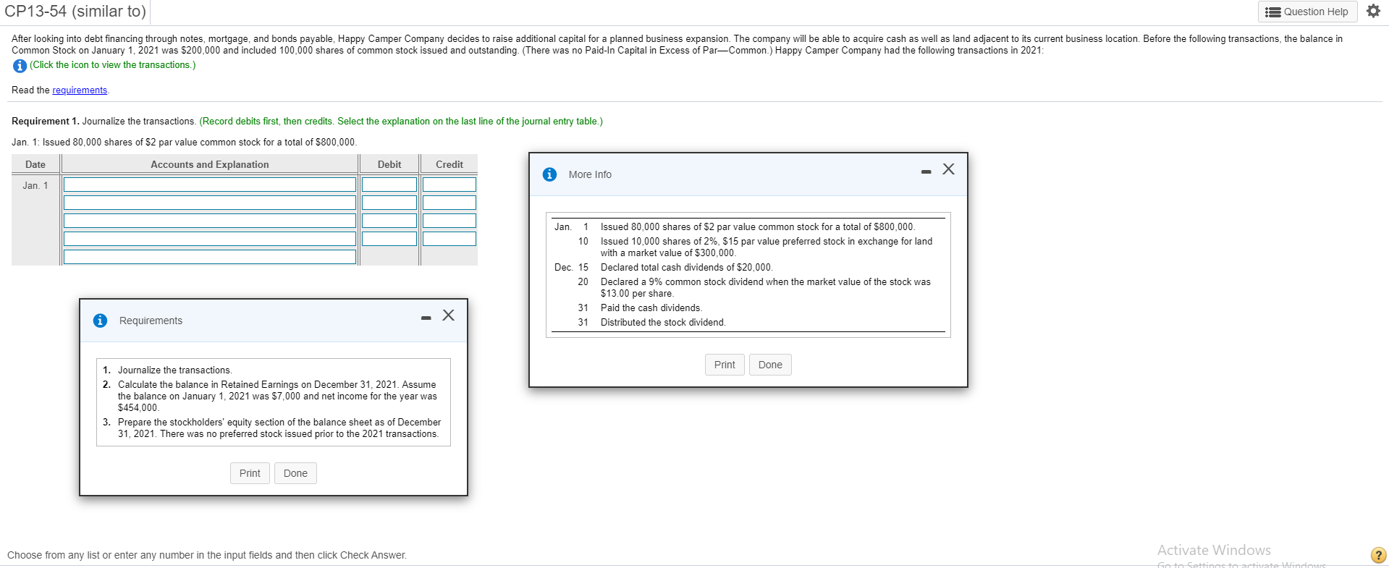
Task: Click 'Requirements' dialog title
Action: [x=151, y=321]
